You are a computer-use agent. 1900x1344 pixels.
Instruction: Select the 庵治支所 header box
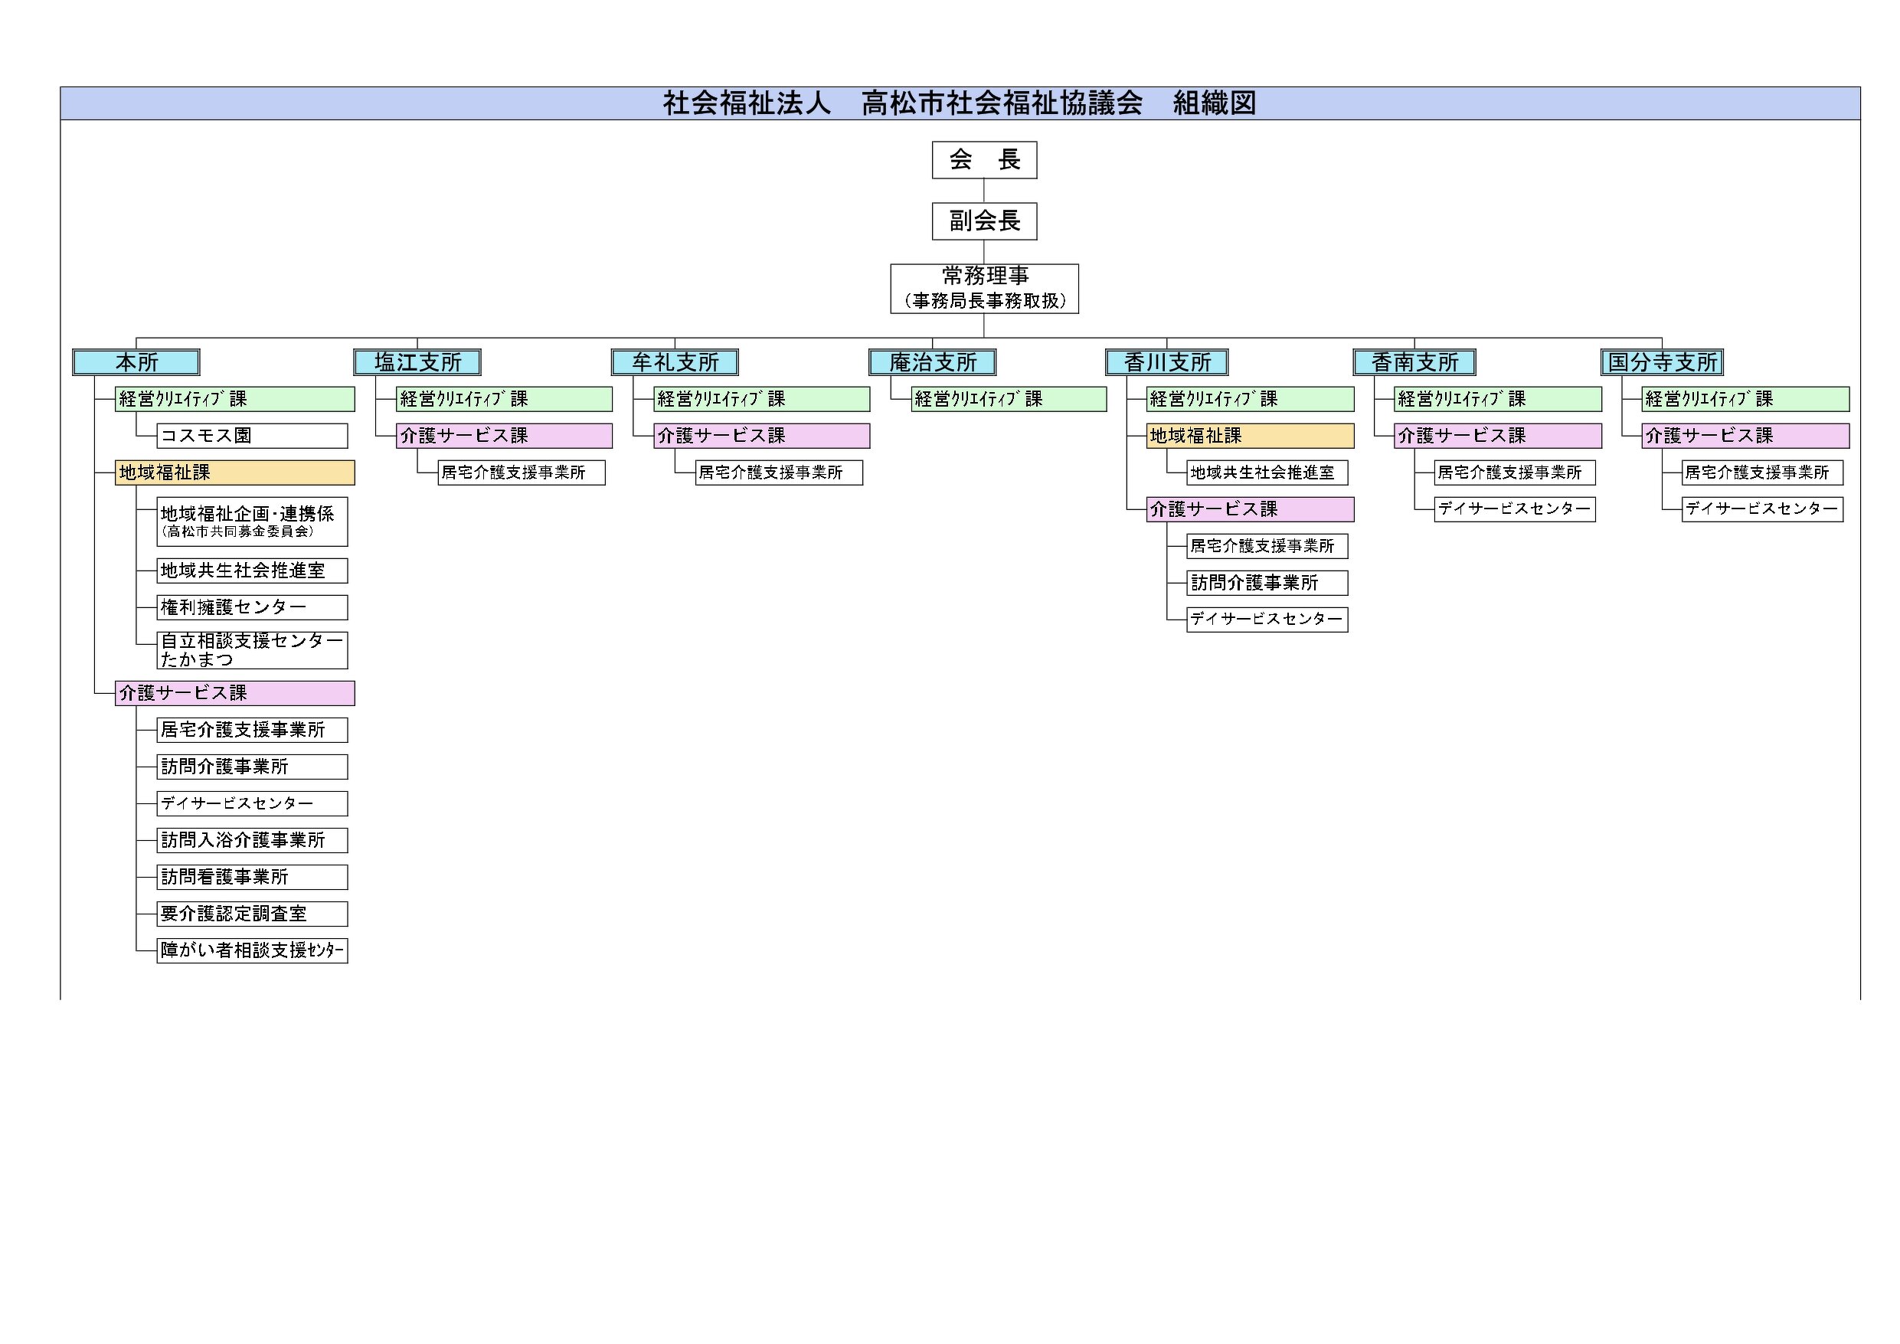click(x=933, y=362)
